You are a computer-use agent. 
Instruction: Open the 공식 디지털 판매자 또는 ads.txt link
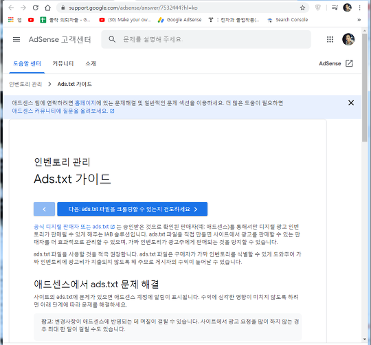(74, 227)
